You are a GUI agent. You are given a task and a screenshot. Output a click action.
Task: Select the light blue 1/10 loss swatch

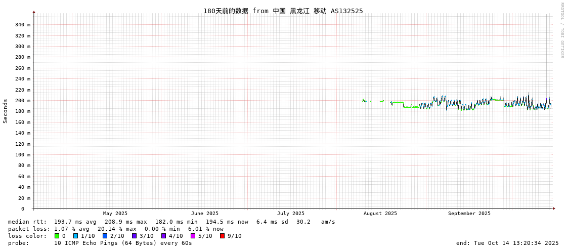pyautogui.click(x=75, y=236)
